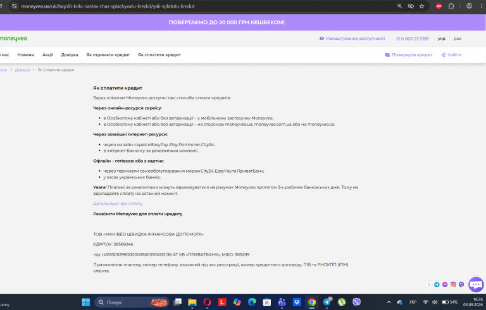The image size is (486, 310).
Task: Collapse the messenger icons with the arrow
Action: point(429,285)
